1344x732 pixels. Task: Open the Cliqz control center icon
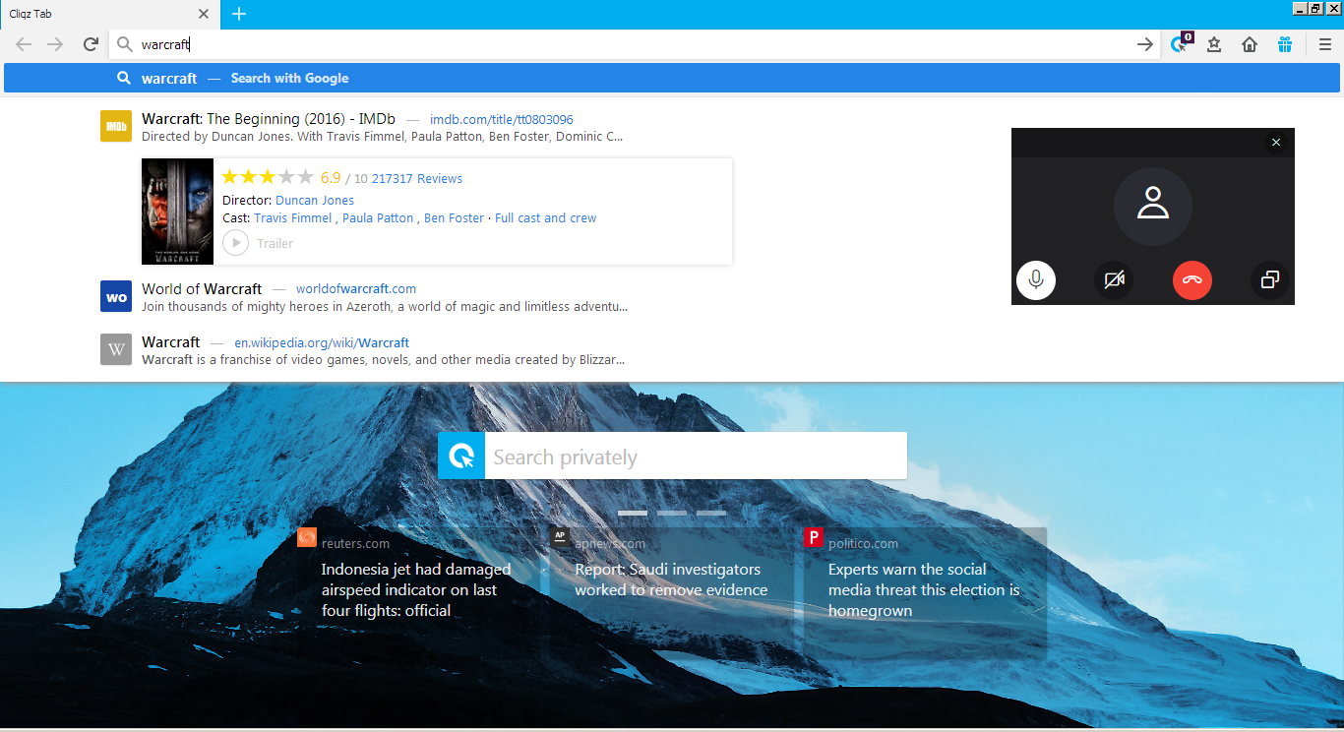1180,44
